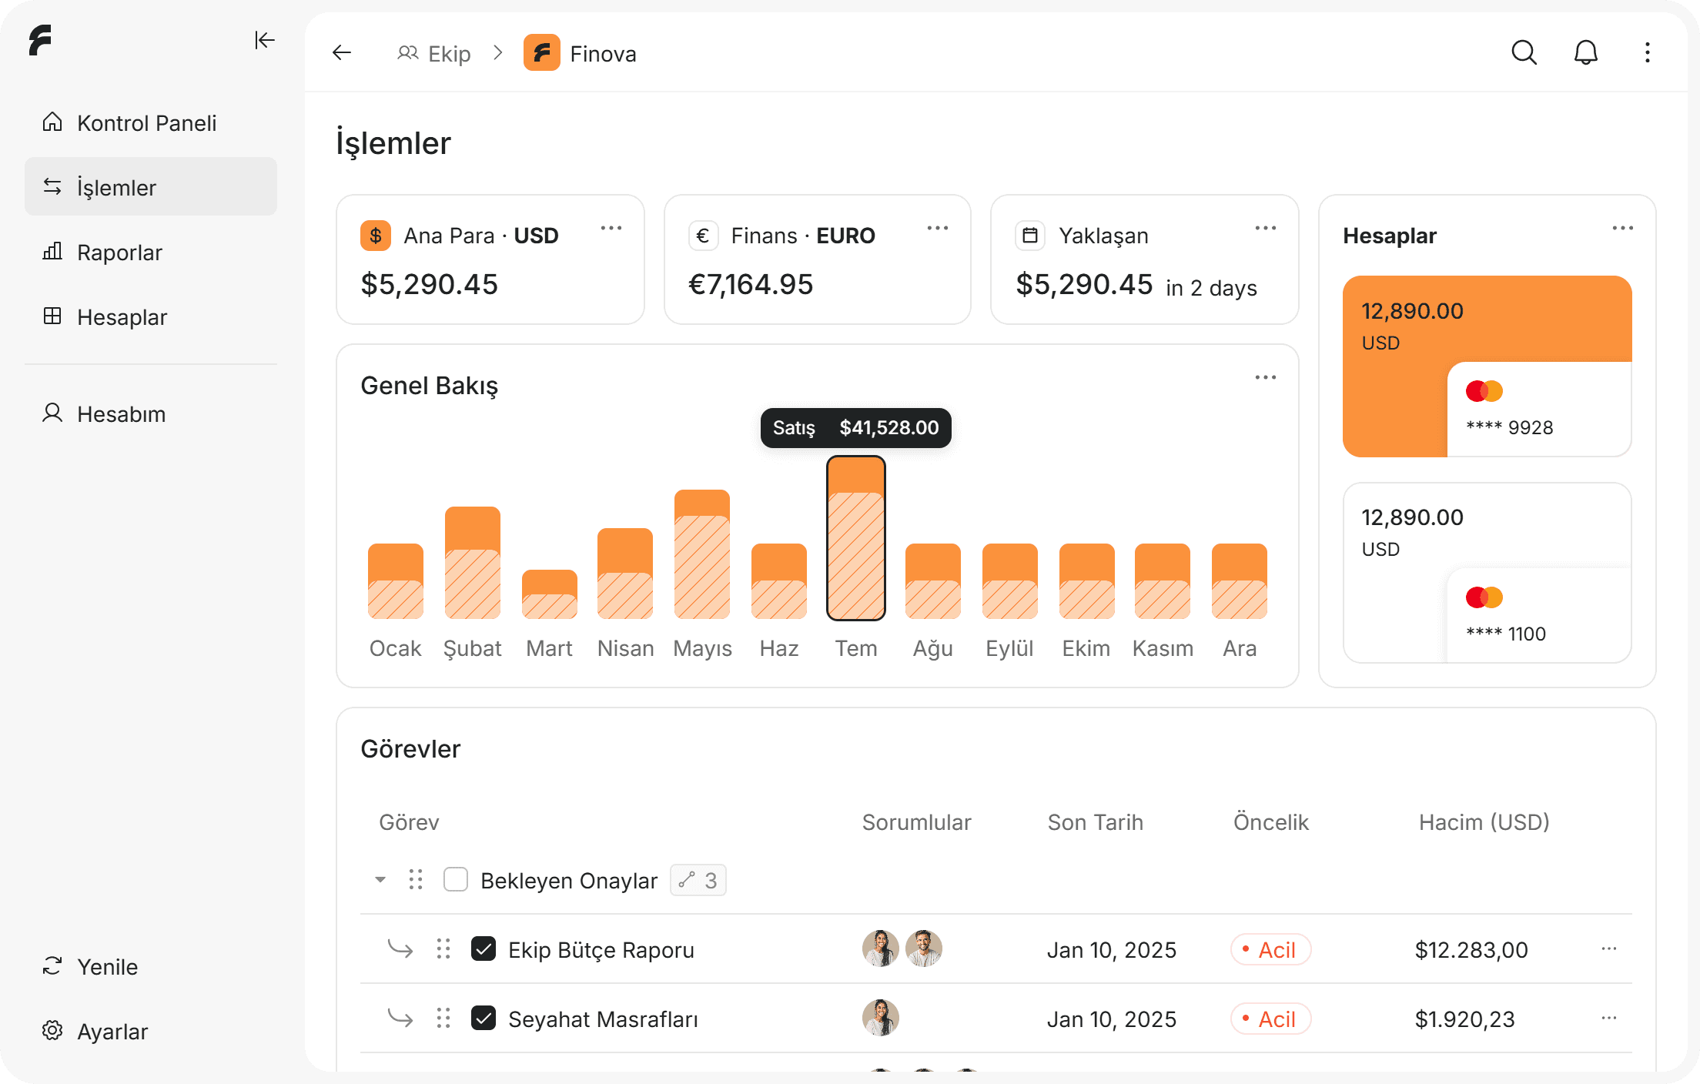Open notifications via the bell icon
The height and width of the screenshot is (1084, 1700).
[x=1585, y=53]
